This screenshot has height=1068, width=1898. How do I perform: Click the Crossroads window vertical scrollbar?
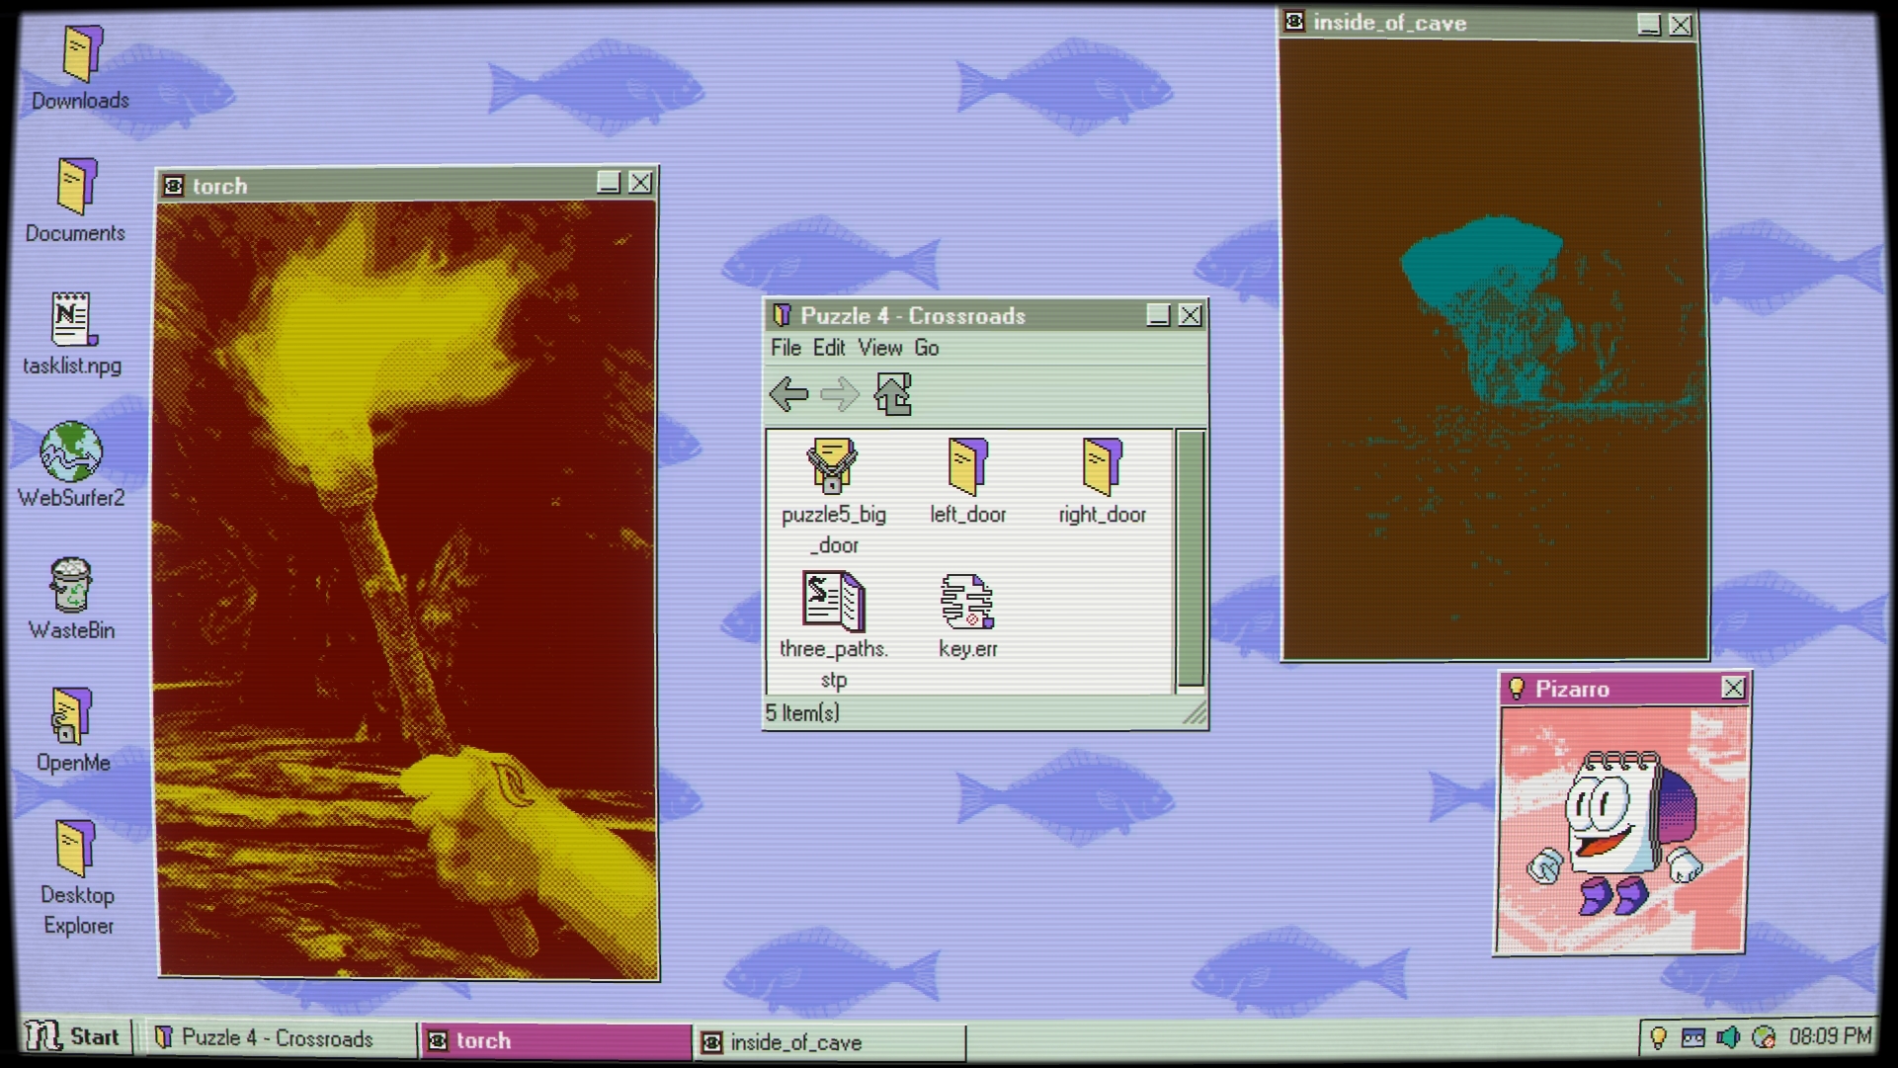point(1191,558)
